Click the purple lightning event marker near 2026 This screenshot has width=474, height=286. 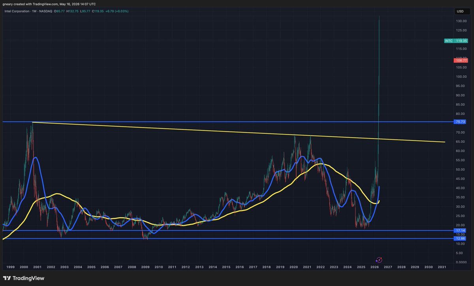point(379,260)
